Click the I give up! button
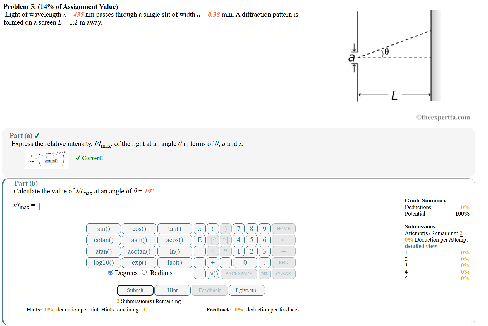This screenshot has width=488, height=326. [x=247, y=290]
